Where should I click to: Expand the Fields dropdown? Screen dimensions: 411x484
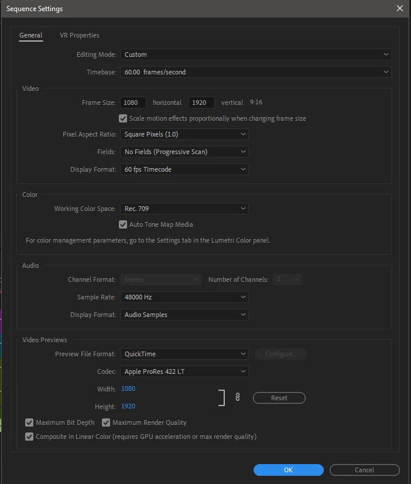[184, 152]
